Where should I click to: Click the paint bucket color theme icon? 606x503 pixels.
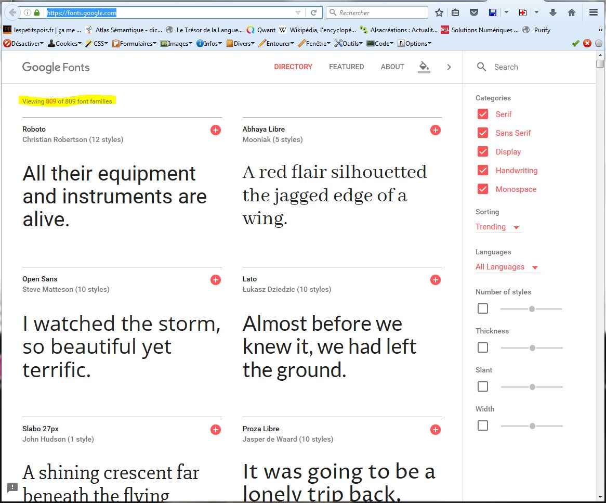[x=424, y=67]
